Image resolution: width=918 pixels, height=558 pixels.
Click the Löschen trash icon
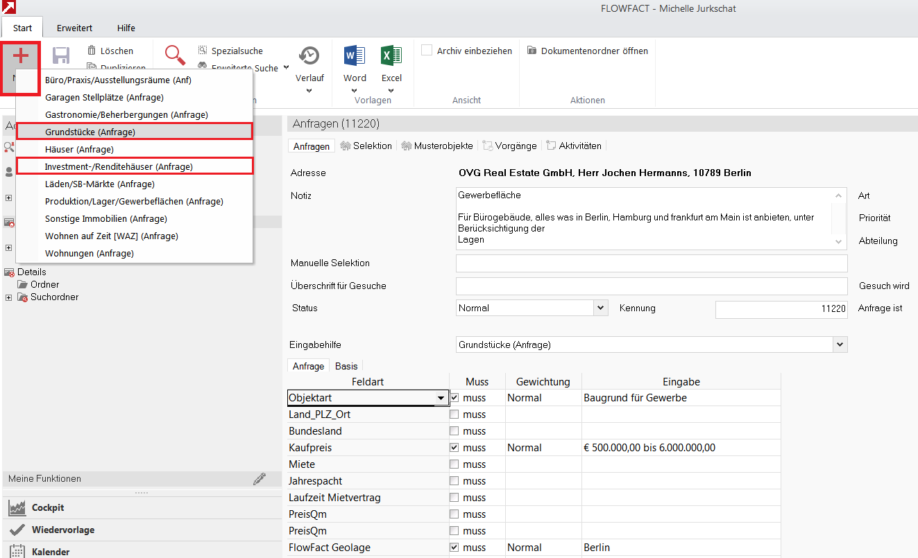pos(92,51)
